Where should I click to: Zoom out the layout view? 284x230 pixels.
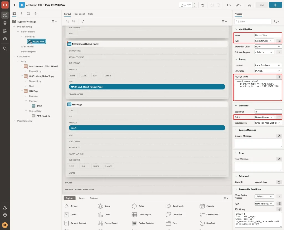click(67, 22)
